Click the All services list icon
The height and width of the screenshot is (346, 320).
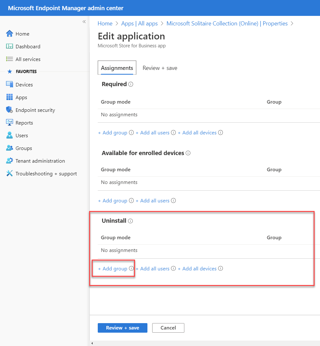click(9, 59)
